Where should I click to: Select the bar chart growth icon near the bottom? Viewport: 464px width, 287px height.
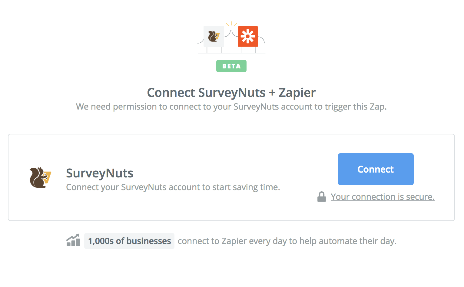[73, 240]
